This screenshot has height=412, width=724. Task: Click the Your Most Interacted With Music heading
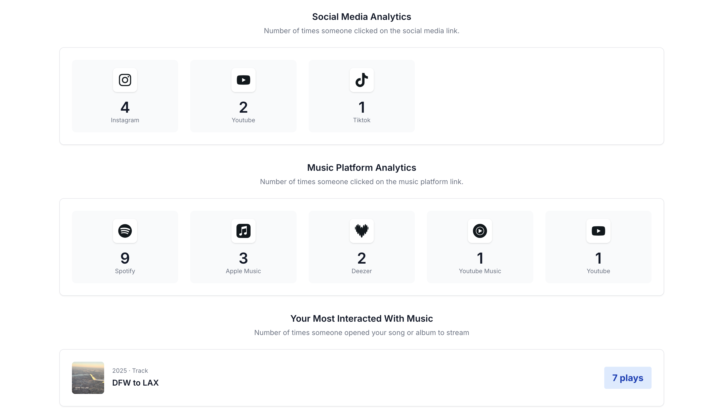[x=361, y=318]
